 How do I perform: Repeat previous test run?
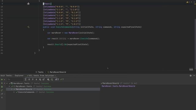coord(2,90)
